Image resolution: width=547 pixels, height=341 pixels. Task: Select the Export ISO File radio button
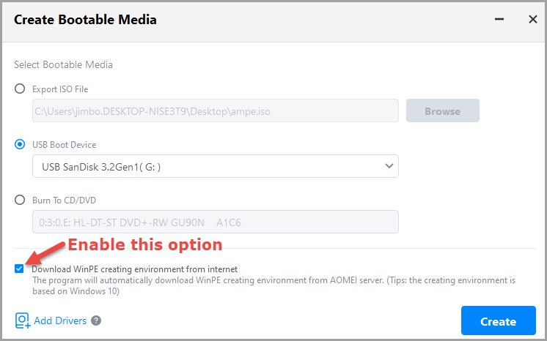pyautogui.click(x=20, y=89)
